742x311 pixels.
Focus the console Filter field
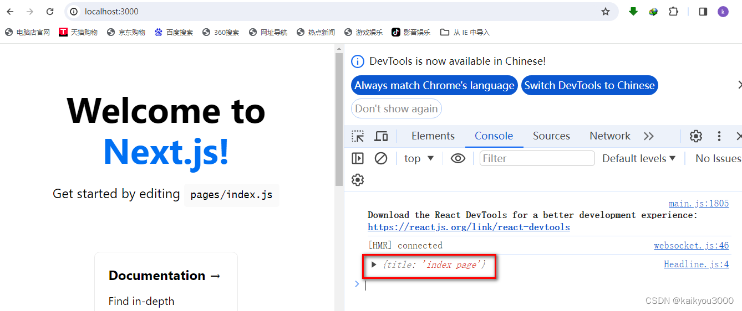coord(537,159)
